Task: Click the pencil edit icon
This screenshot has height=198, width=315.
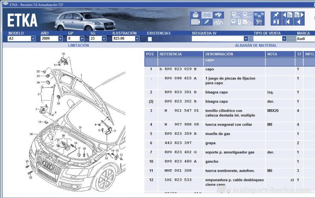Action: click(207, 22)
